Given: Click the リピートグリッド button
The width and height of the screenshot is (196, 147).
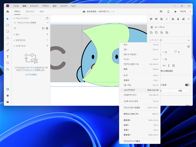Looking at the screenshot, I should click(158, 27).
